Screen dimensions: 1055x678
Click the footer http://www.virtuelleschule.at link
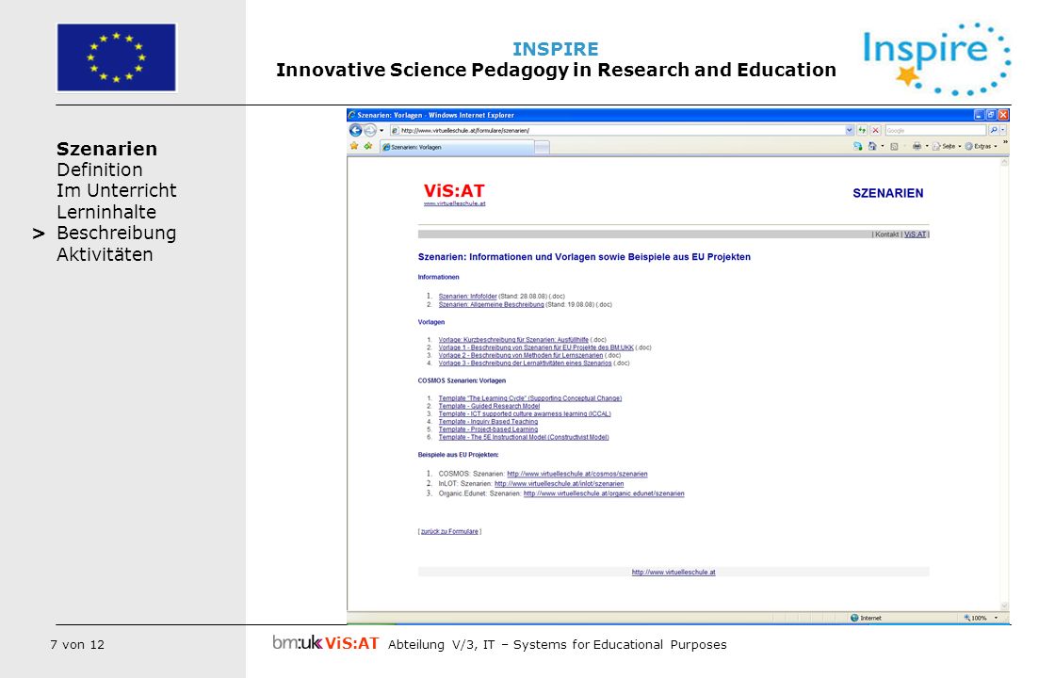[x=674, y=573]
